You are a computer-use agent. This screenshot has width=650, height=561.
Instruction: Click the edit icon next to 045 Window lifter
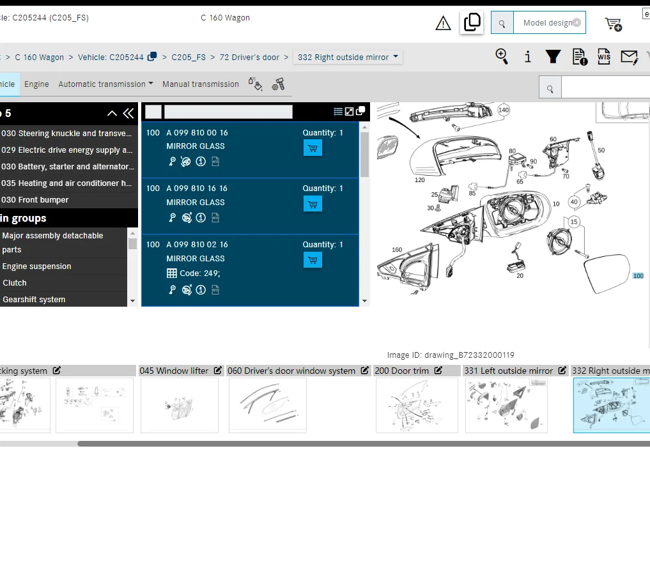(218, 371)
